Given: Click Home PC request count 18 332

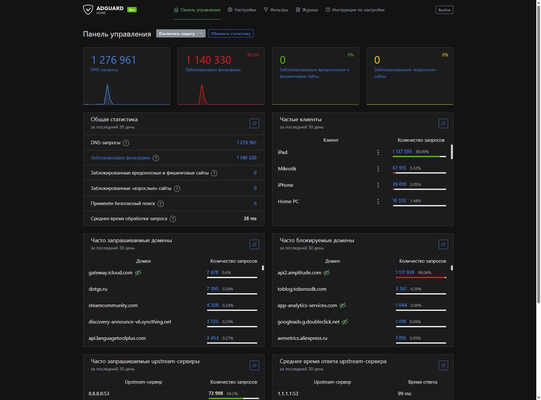Looking at the screenshot, I should [399, 201].
